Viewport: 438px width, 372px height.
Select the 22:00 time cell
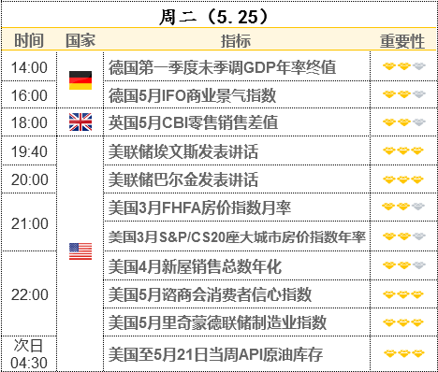(29, 294)
